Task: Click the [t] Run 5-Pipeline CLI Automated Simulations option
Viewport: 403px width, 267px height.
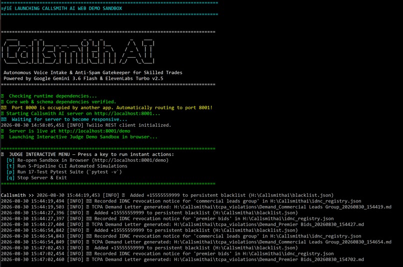Action: pos(67,166)
